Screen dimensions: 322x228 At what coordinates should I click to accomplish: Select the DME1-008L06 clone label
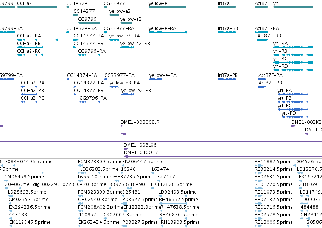tap(140, 145)
